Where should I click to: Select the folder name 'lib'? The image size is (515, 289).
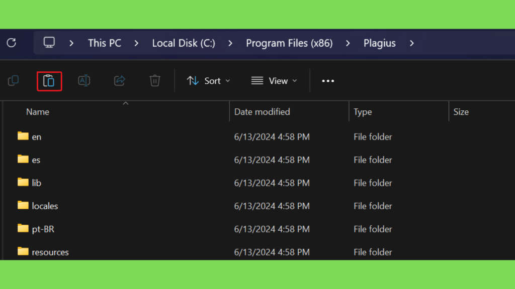point(36,183)
